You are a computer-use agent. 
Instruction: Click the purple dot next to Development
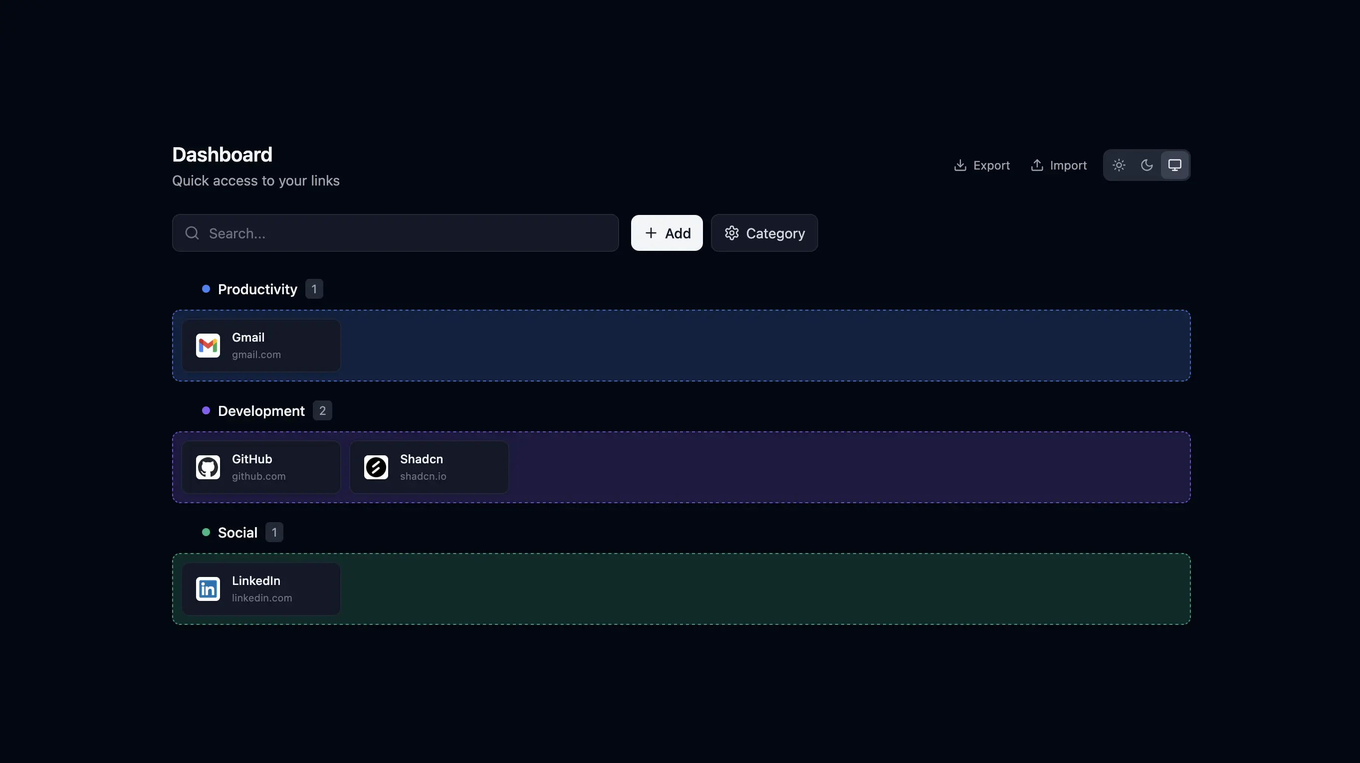coord(206,410)
